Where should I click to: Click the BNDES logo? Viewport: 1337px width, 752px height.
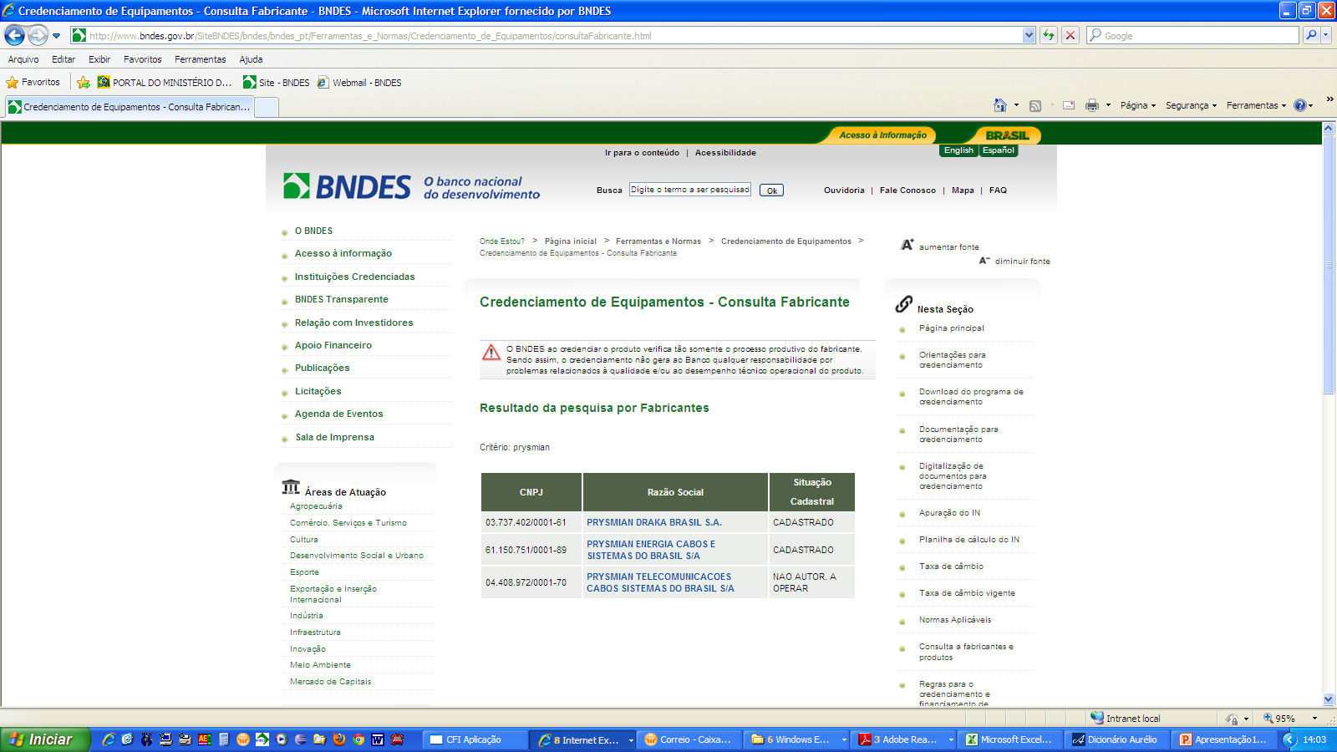pos(347,186)
